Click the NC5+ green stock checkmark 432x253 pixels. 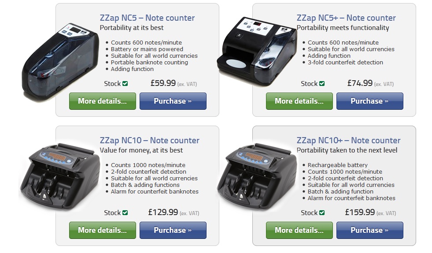(x=322, y=84)
